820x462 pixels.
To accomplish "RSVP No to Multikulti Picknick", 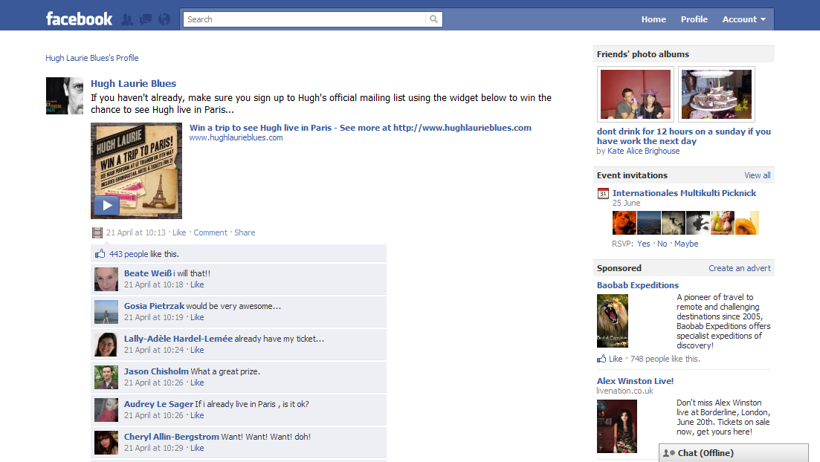I will (x=662, y=244).
